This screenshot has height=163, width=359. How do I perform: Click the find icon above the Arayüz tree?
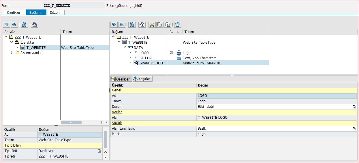pyautogui.click(x=24, y=24)
